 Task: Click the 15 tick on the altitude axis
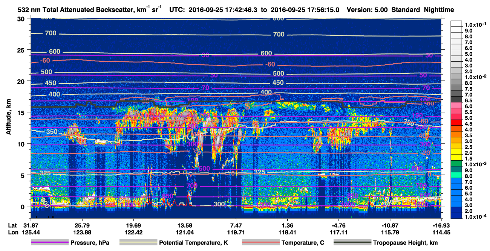(x=21, y=113)
